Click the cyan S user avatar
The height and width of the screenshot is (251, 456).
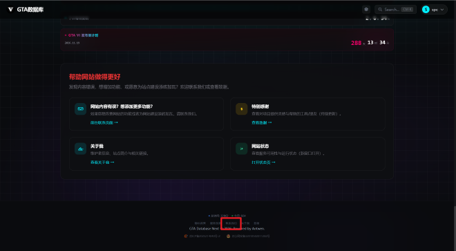(x=426, y=10)
